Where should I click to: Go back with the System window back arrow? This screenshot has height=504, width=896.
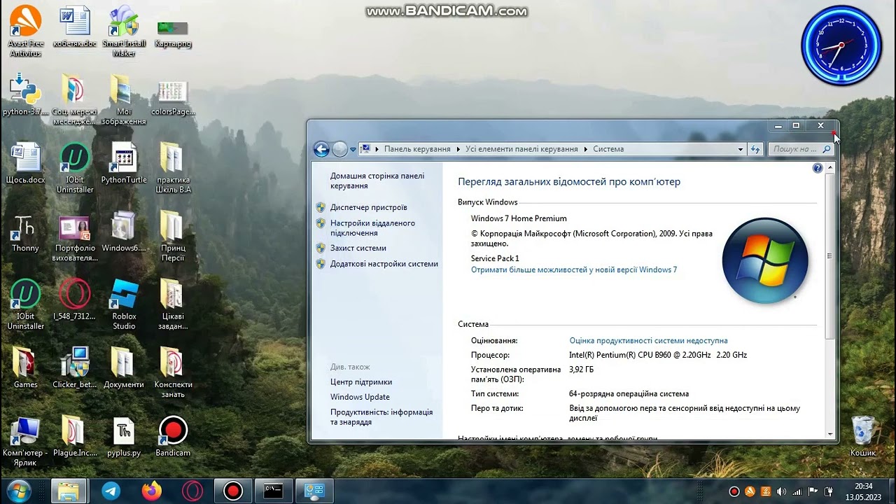(321, 148)
